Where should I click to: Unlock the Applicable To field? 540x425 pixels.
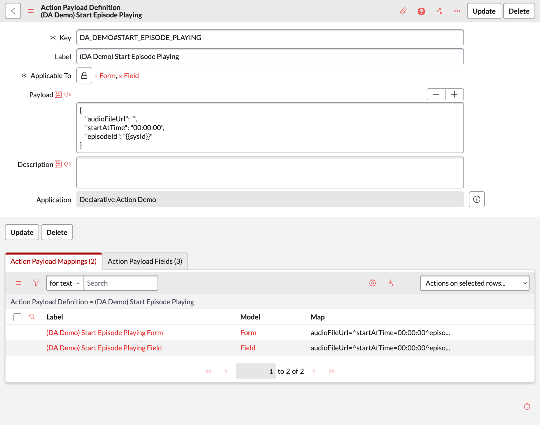pyautogui.click(x=84, y=75)
